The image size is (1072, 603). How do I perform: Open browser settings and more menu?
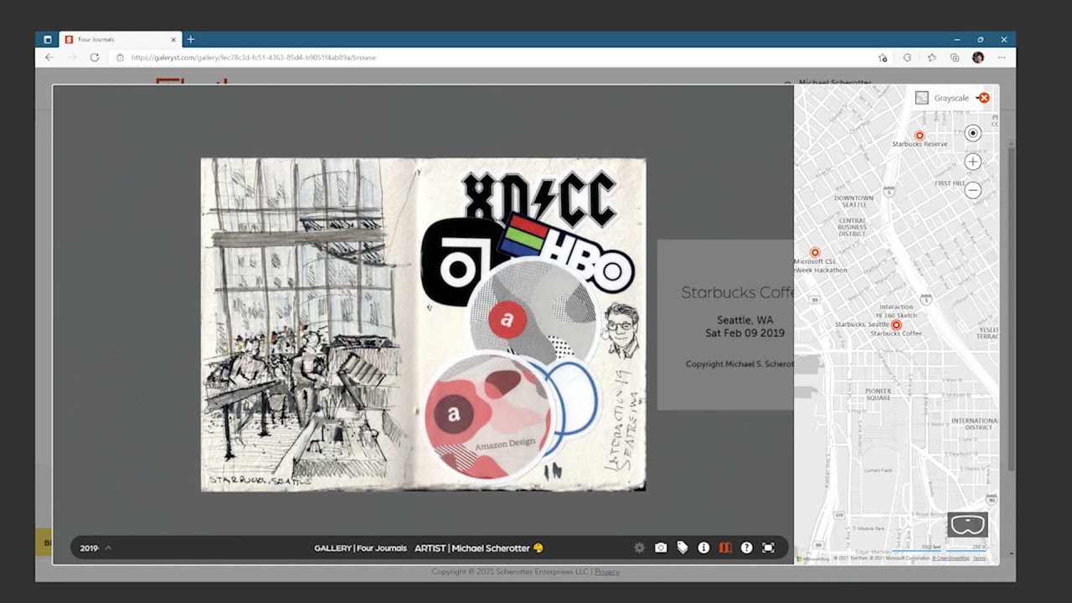1002,58
